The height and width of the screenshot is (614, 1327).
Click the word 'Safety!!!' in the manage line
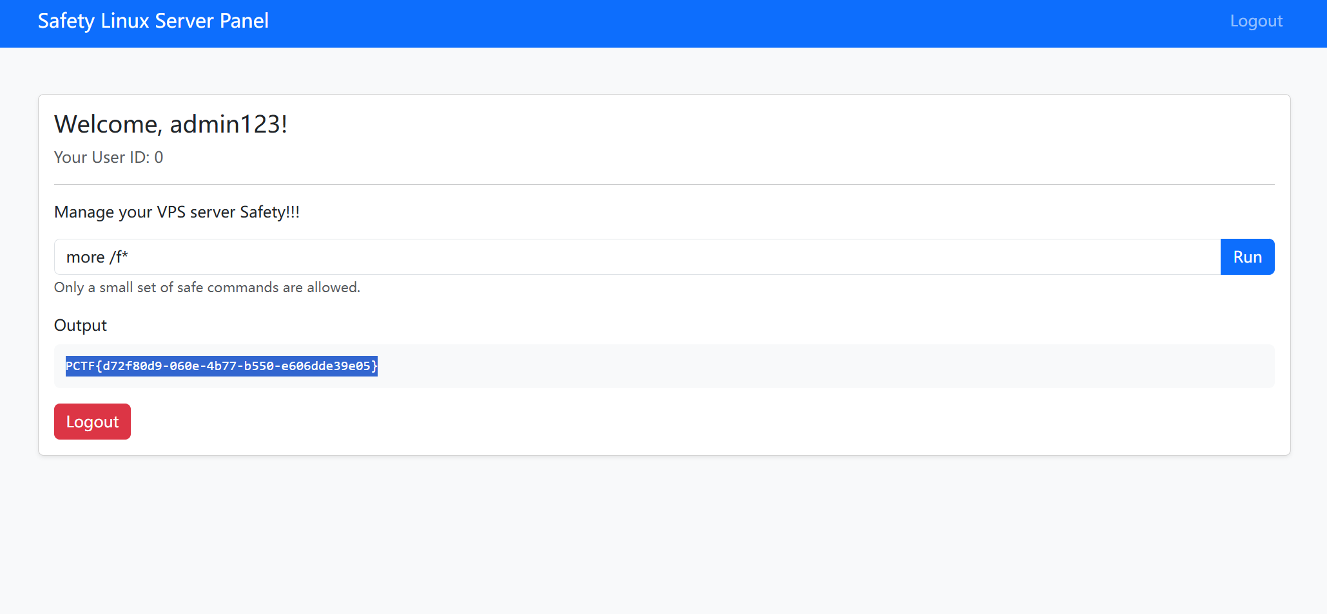[x=269, y=212]
